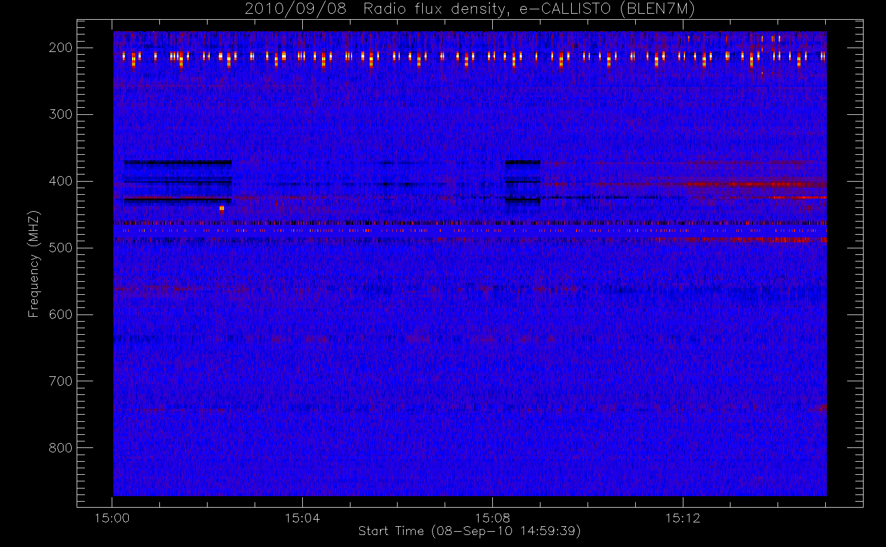This screenshot has width=886, height=547.
Task: Click the 15:00 time tick label
Action: (112, 518)
